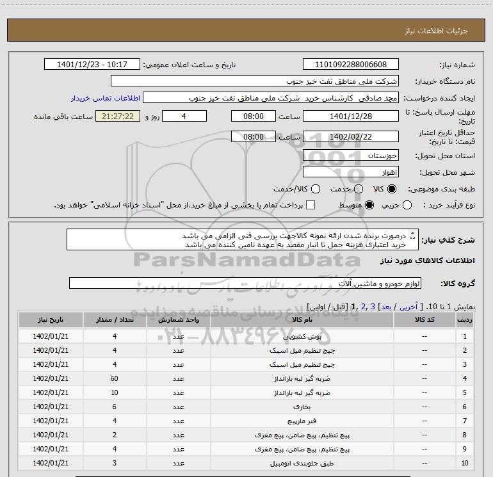Click ضربه گیر لبه بارانداز in row 5

302,393
